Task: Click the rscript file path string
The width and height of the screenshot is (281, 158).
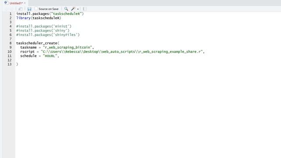Action: [122, 52]
